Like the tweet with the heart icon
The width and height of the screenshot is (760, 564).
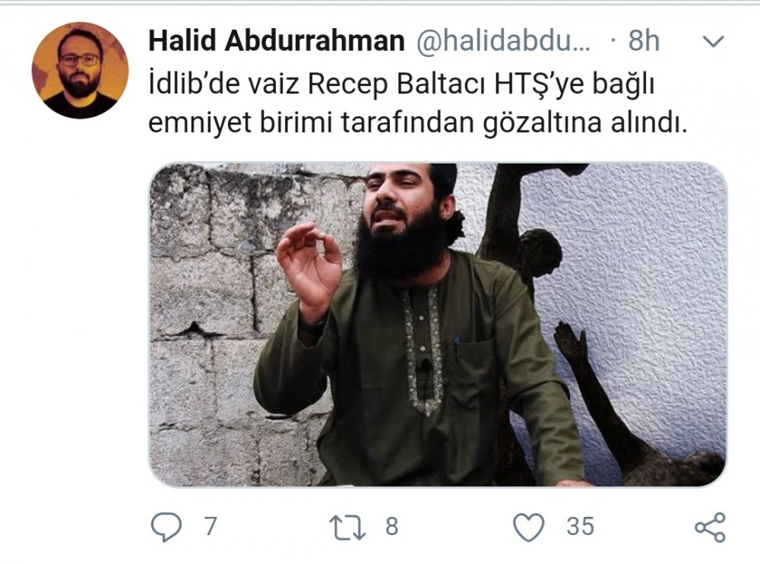(x=529, y=528)
